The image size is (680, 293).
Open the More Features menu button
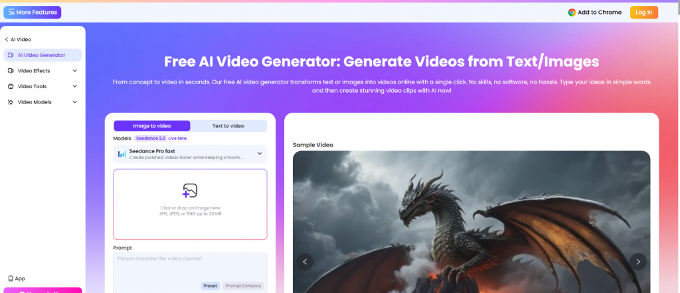33,12
